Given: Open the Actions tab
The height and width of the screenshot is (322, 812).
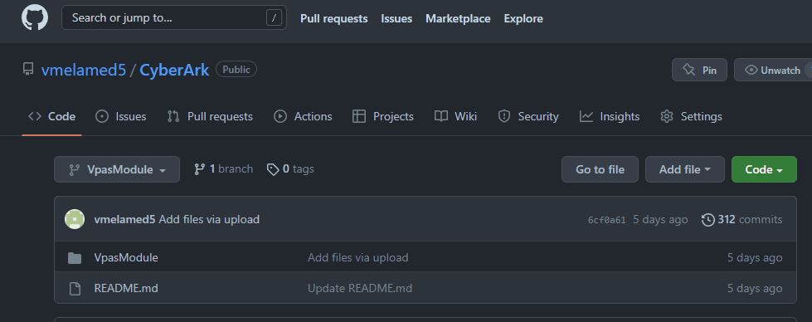Looking at the screenshot, I should coord(303,117).
